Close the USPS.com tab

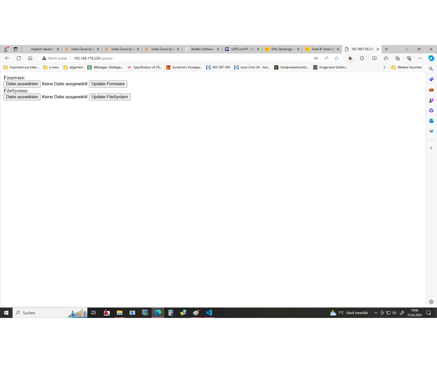pyautogui.click(x=258, y=49)
